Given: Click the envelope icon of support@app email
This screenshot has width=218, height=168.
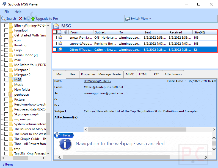Looking at the screenshot, I should 60,43.
